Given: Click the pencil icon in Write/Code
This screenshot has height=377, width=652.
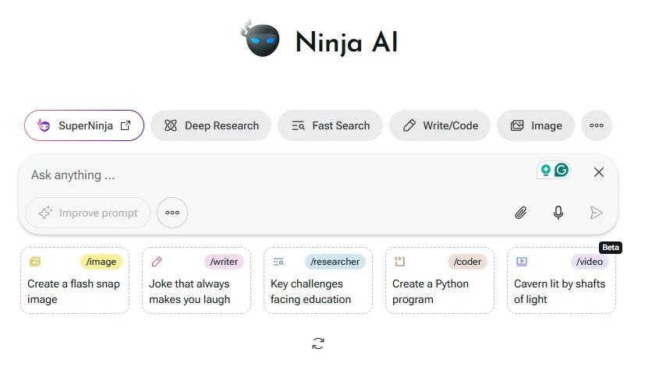Looking at the screenshot, I should (x=409, y=125).
